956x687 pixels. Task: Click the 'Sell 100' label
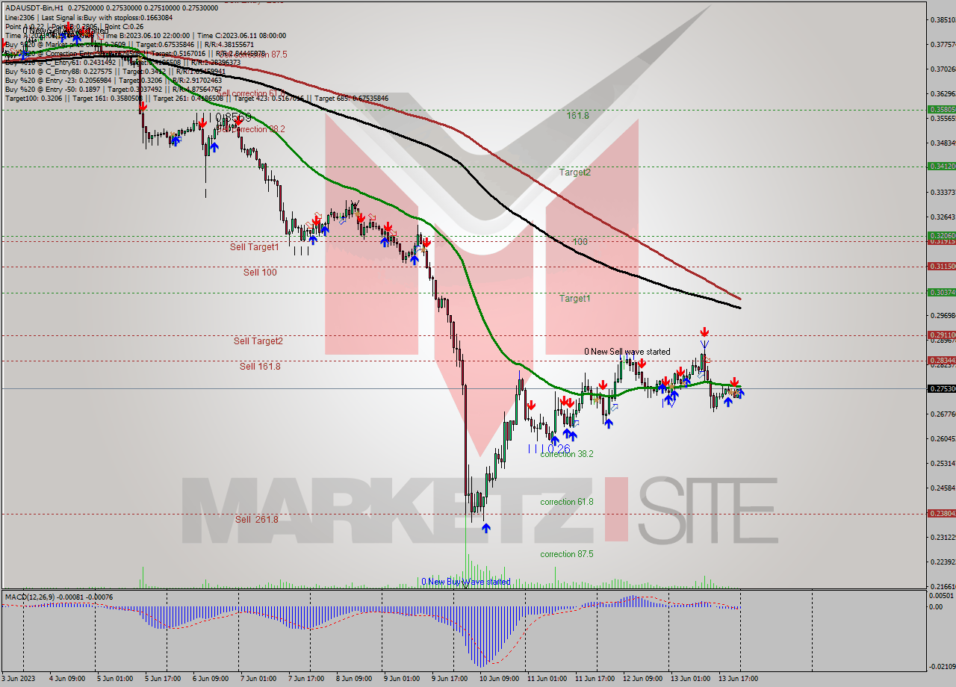coord(260,273)
